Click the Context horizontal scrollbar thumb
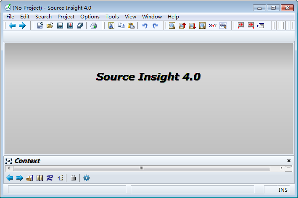 (x=142, y=168)
